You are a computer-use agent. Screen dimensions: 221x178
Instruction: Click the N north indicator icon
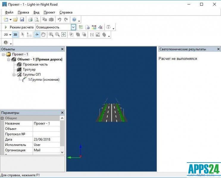[x=92, y=35]
